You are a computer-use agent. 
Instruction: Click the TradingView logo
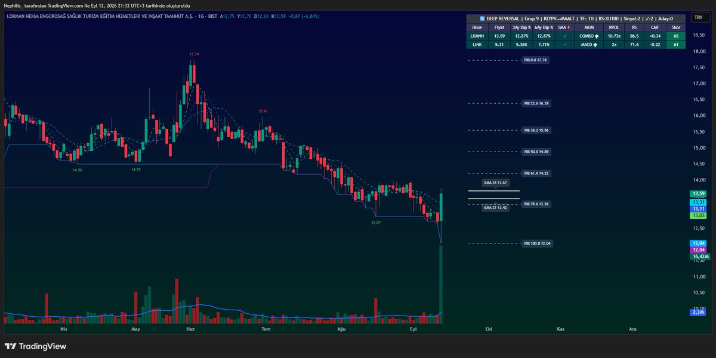35,347
